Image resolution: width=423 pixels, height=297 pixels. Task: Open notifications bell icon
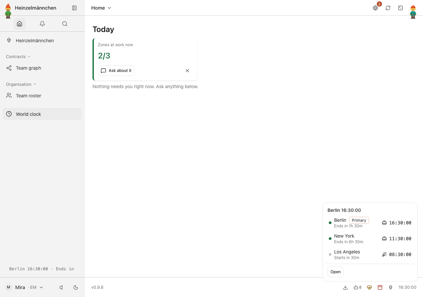tap(42, 24)
